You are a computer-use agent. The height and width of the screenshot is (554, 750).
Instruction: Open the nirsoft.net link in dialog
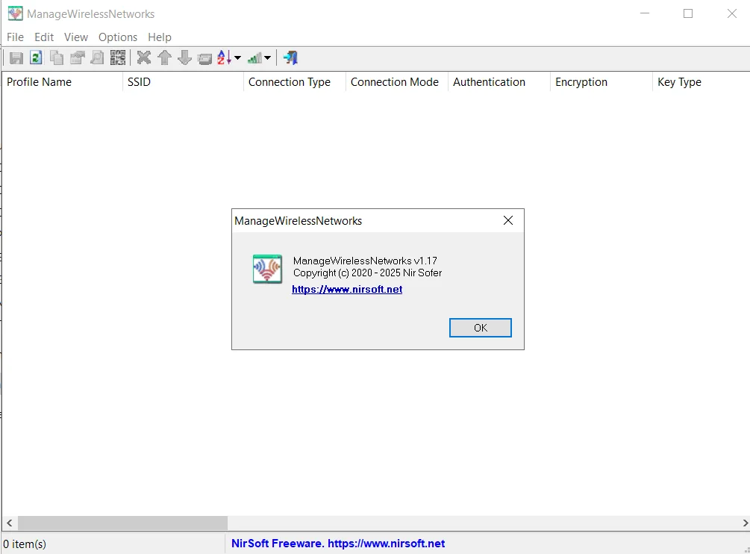pos(347,290)
